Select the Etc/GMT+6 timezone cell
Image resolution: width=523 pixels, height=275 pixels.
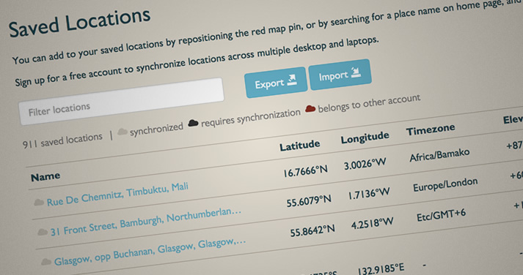point(441,215)
